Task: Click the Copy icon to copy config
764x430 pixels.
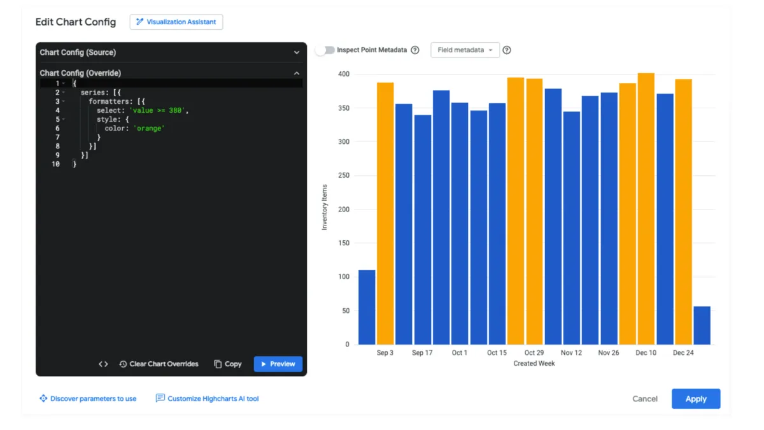Action: [217, 364]
